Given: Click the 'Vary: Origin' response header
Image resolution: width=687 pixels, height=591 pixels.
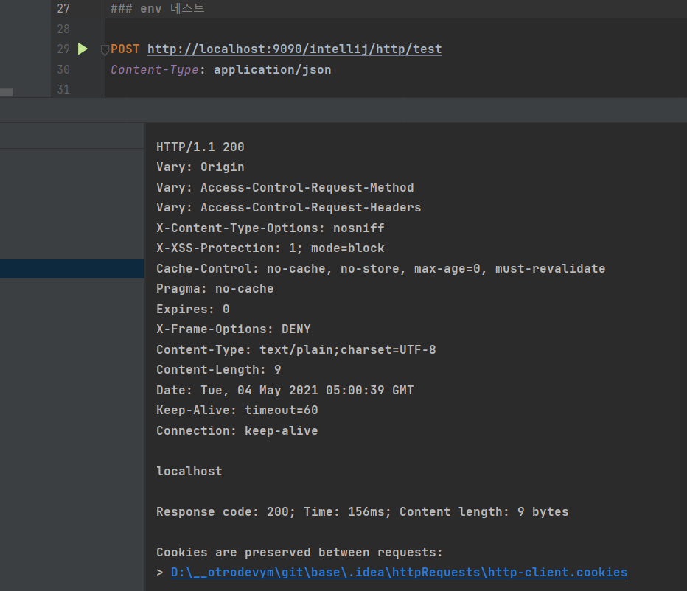Looking at the screenshot, I should [200, 167].
